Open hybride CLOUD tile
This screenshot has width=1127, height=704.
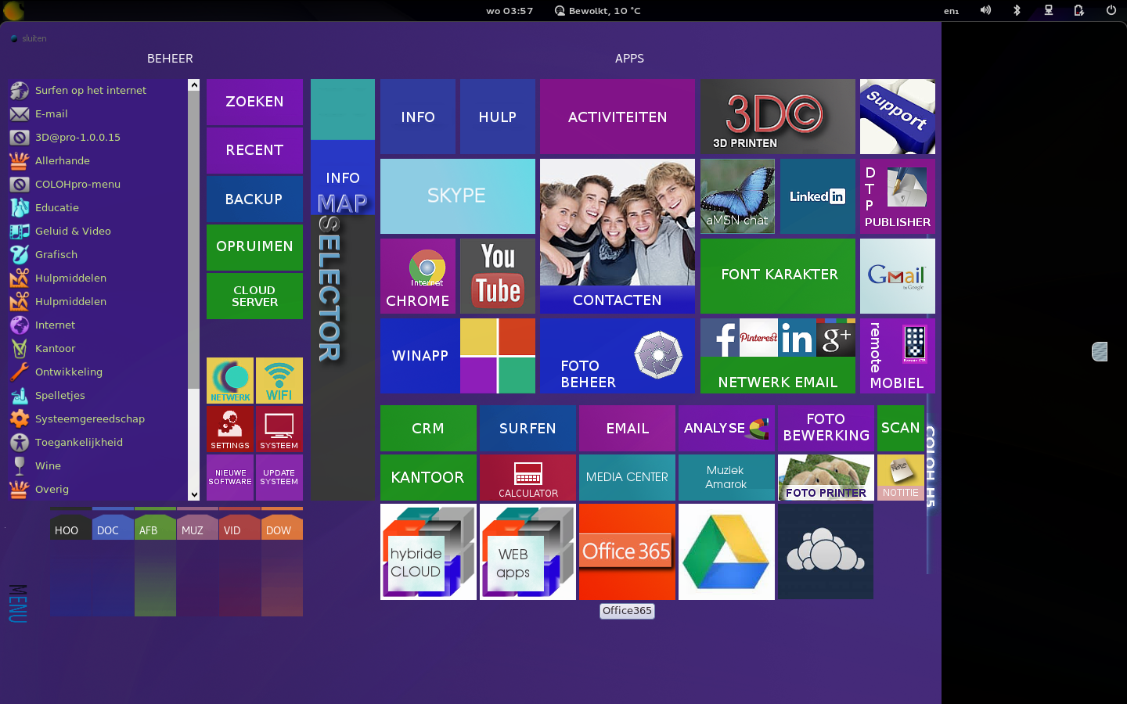[428, 551]
